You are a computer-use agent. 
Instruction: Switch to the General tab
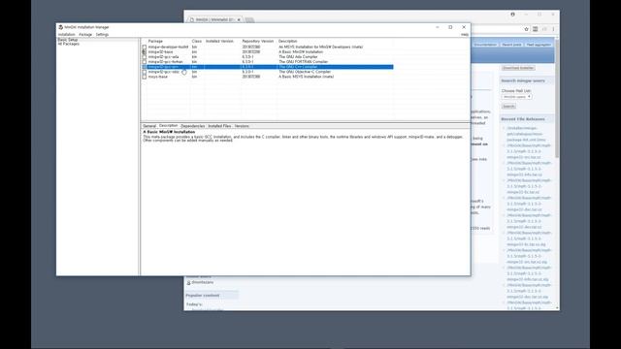(149, 126)
